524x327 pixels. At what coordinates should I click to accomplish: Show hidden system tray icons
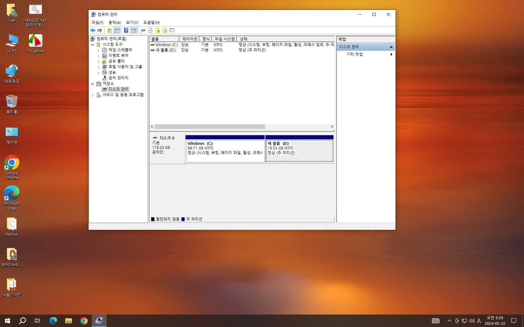click(x=449, y=321)
